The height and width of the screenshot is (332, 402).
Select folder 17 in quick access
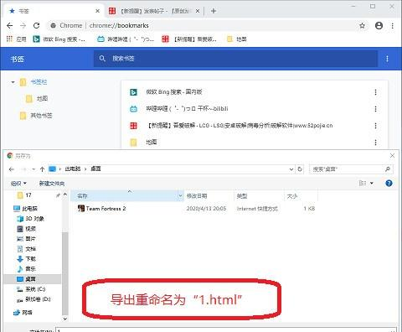(x=24, y=195)
